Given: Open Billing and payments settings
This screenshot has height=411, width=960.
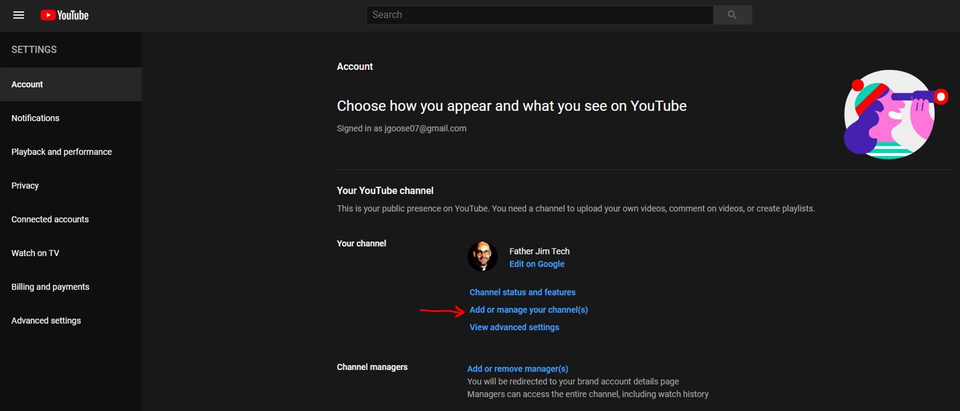Looking at the screenshot, I should pos(71,287).
